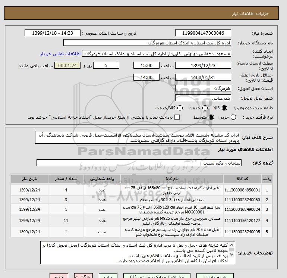Screen dimensions: 287x278
Task: Click the buyer organization name field
Action: point(147,43)
